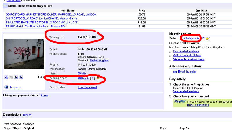This screenshot has height=130, width=232.
Task: Open GB POSTCARD MARKET STOREHOLDER listing
Action: tap(51, 14)
